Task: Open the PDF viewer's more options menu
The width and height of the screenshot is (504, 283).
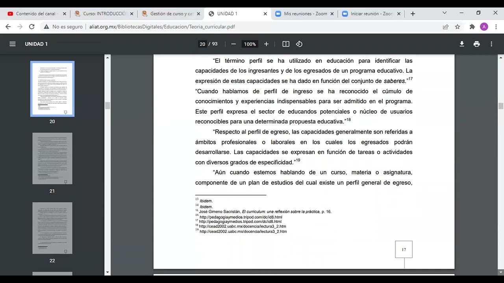Action: click(491, 44)
